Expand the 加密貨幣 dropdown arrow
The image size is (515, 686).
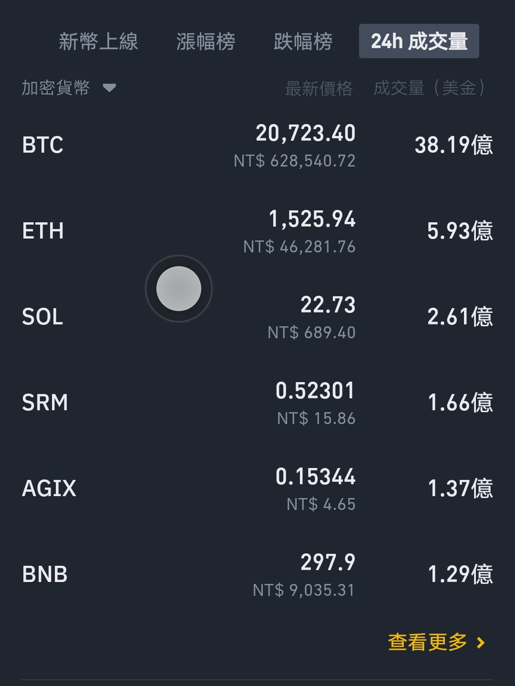[x=109, y=88]
